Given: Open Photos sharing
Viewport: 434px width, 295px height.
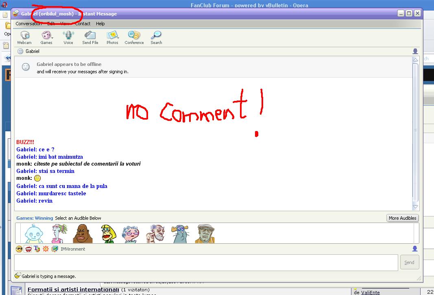Looking at the screenshot, I should point(112,37).
